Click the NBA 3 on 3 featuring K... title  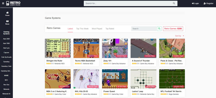[57, 91]
